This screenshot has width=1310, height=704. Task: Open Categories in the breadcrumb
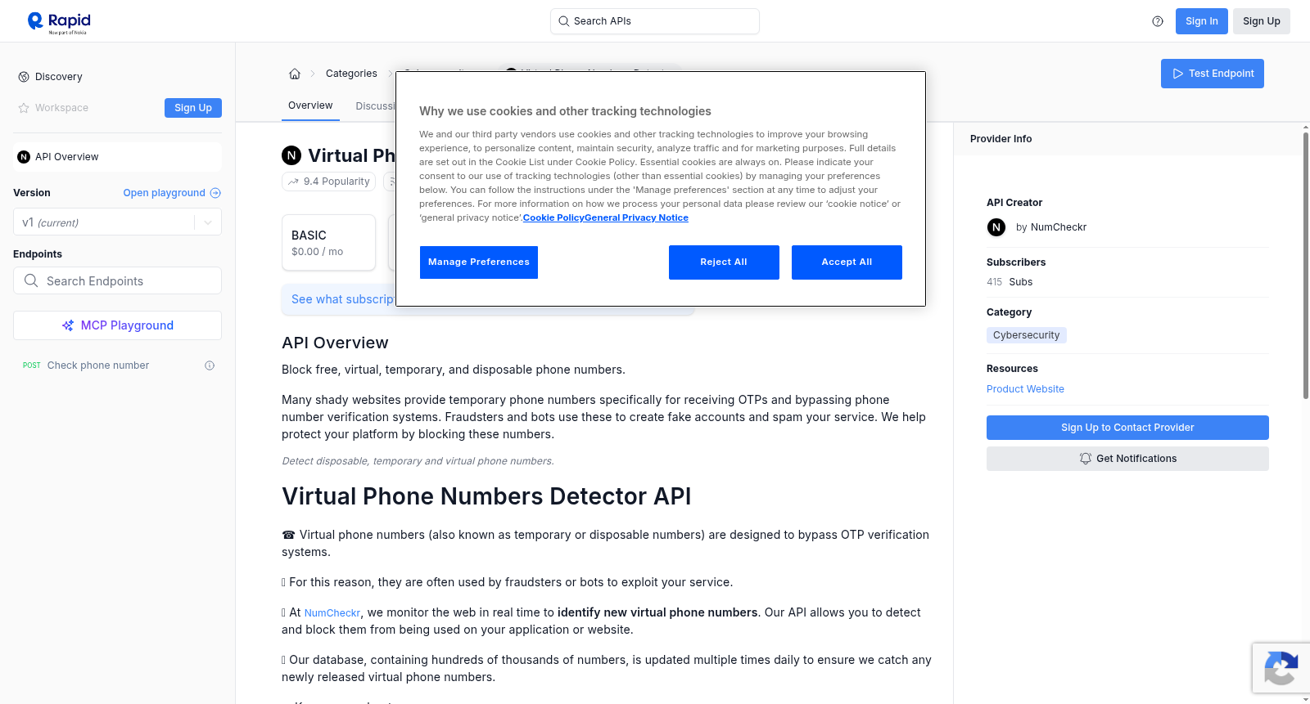pyautogui.click(x=351, y=74)
